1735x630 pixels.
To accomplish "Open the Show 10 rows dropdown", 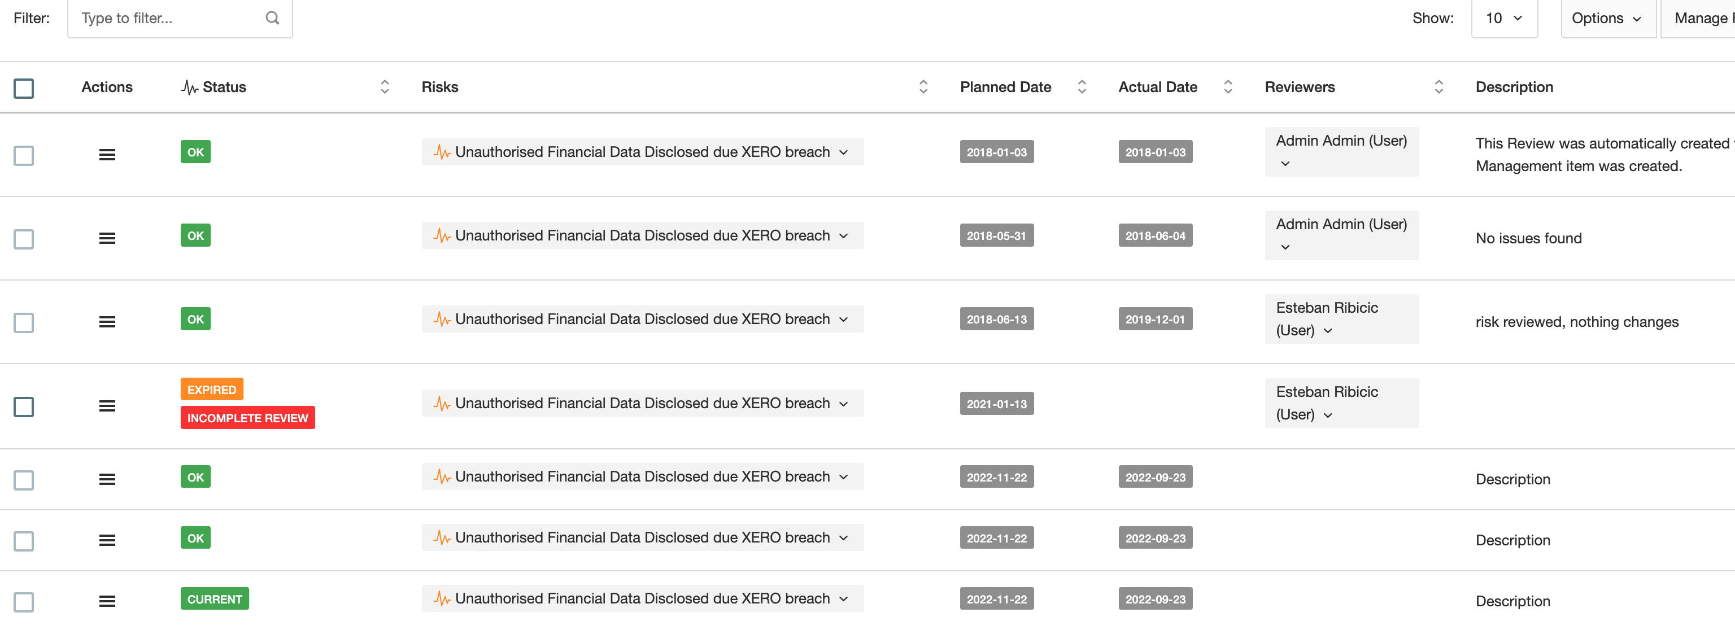I will coord(1504,18).
